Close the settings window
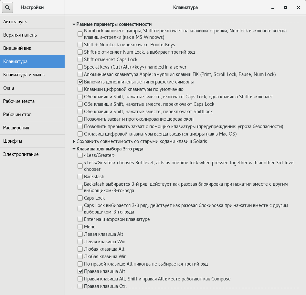 [298, 7]
